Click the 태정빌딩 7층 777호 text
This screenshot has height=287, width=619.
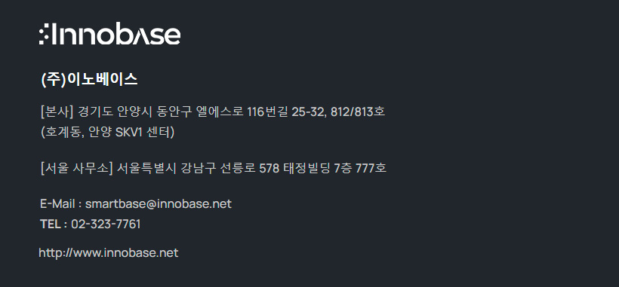(x=334, y=168)
